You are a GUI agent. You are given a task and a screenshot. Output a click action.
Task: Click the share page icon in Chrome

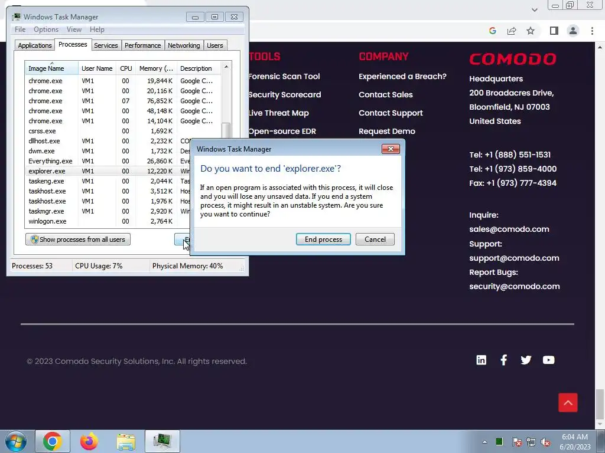(512, 31)
